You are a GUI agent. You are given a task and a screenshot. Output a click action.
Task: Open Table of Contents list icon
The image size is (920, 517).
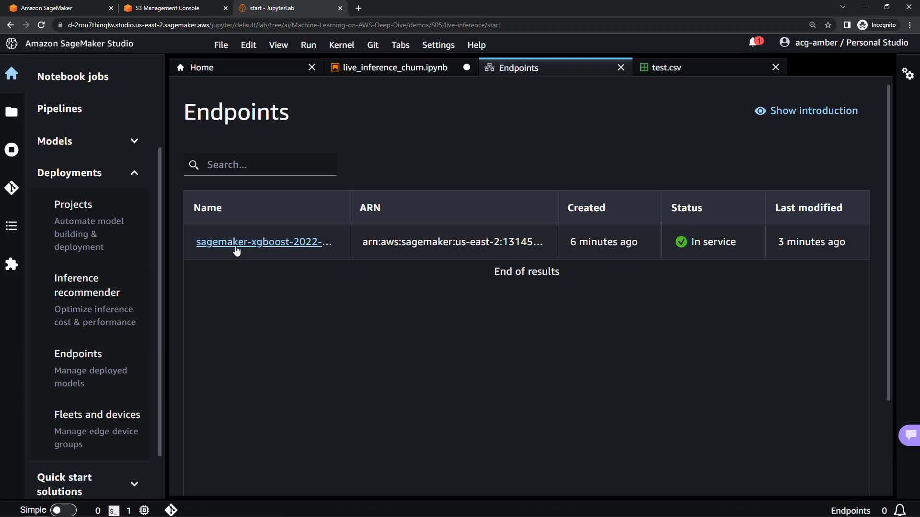tap(11, 226)
